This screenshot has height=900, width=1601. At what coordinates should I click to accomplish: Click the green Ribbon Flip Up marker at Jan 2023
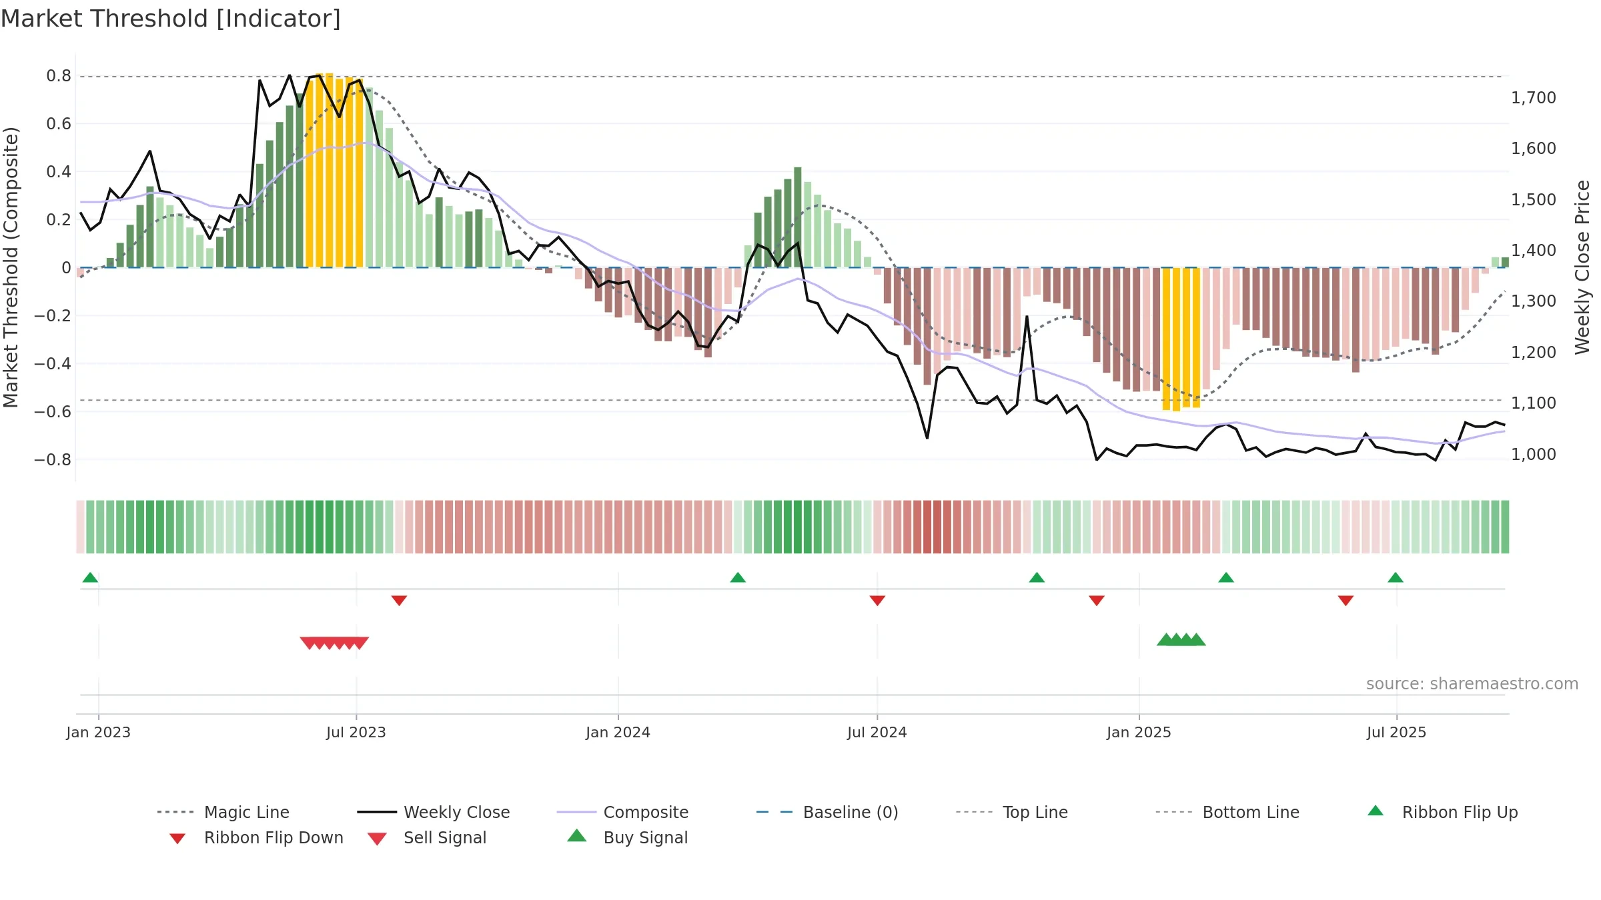click(x=90, y=577)
